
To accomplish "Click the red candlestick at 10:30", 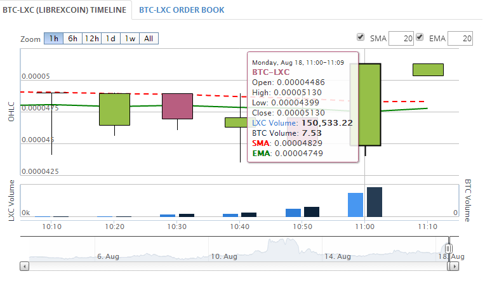I will [177, 106].
